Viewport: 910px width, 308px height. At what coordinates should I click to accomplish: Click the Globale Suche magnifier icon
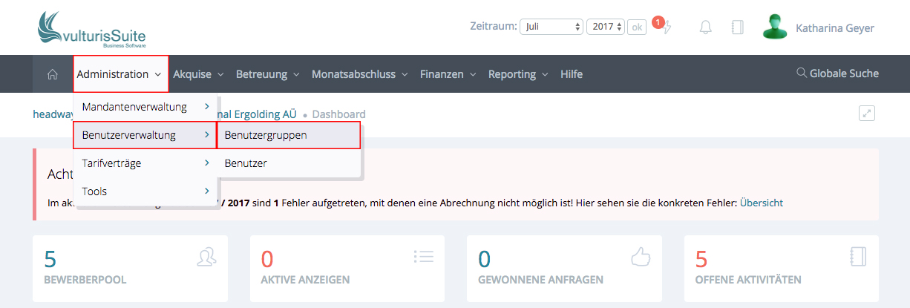[801, 73]
